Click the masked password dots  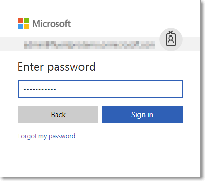coord(40,90)
